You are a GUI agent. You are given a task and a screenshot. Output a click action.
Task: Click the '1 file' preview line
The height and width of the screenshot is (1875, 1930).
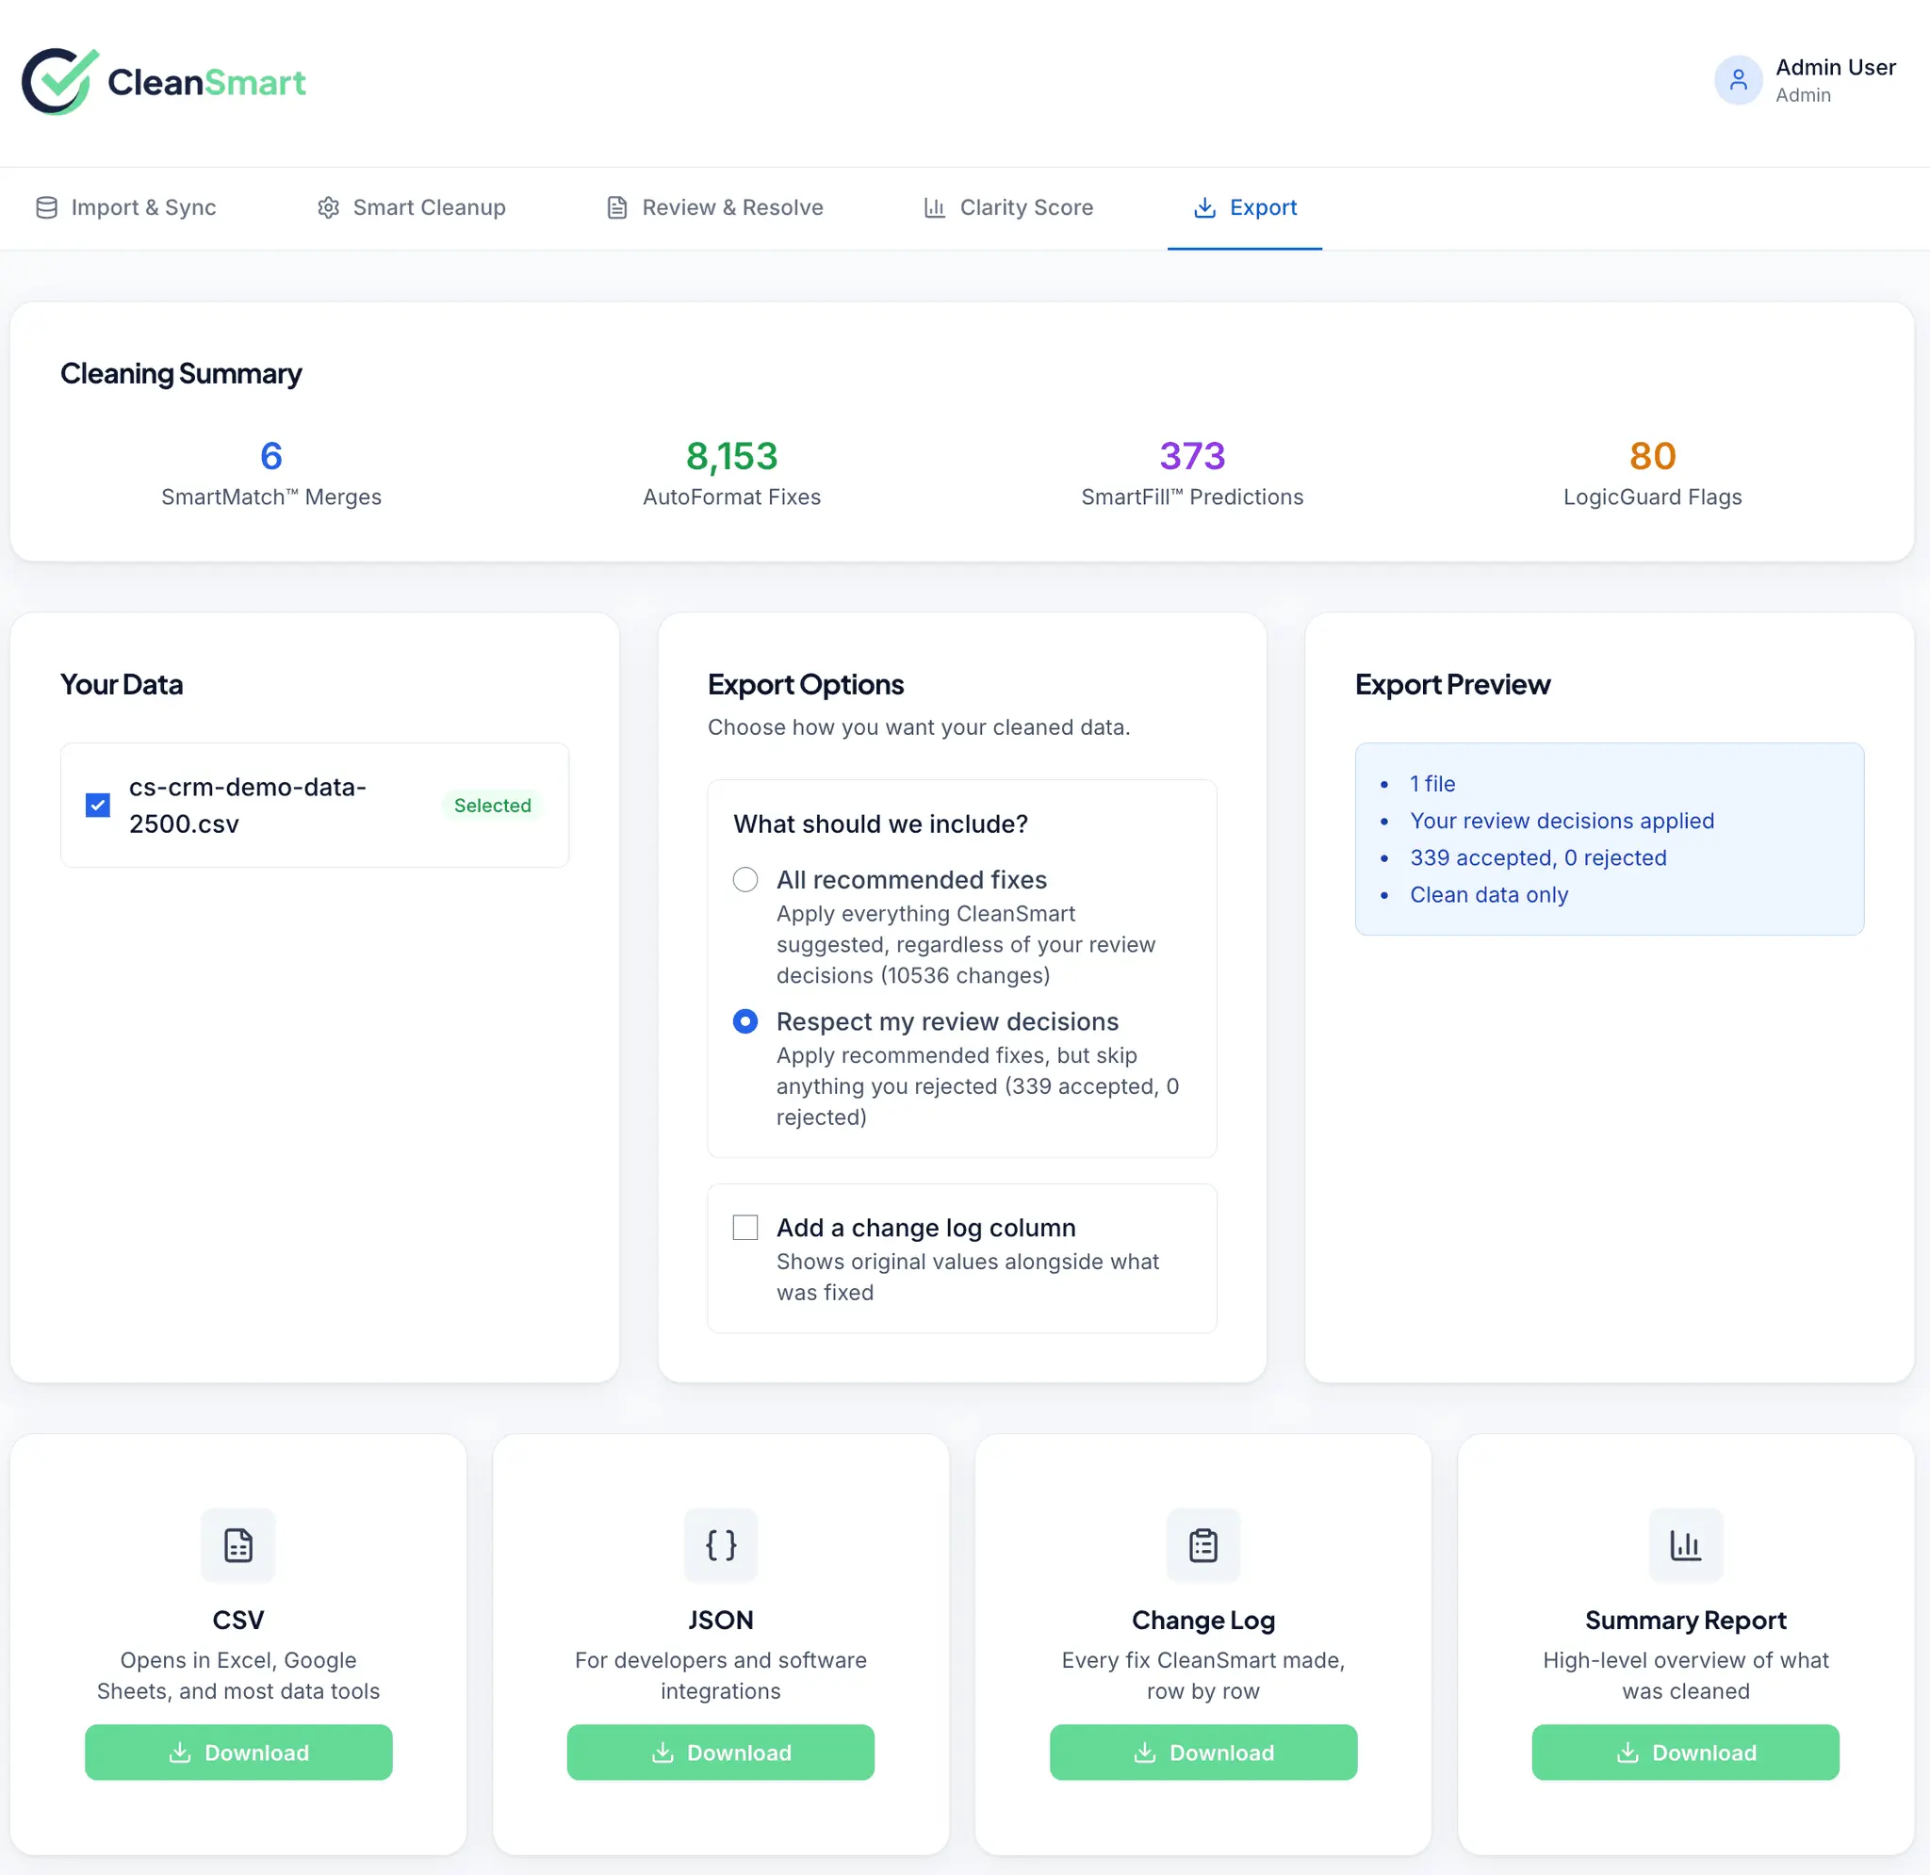point(1431,784)
